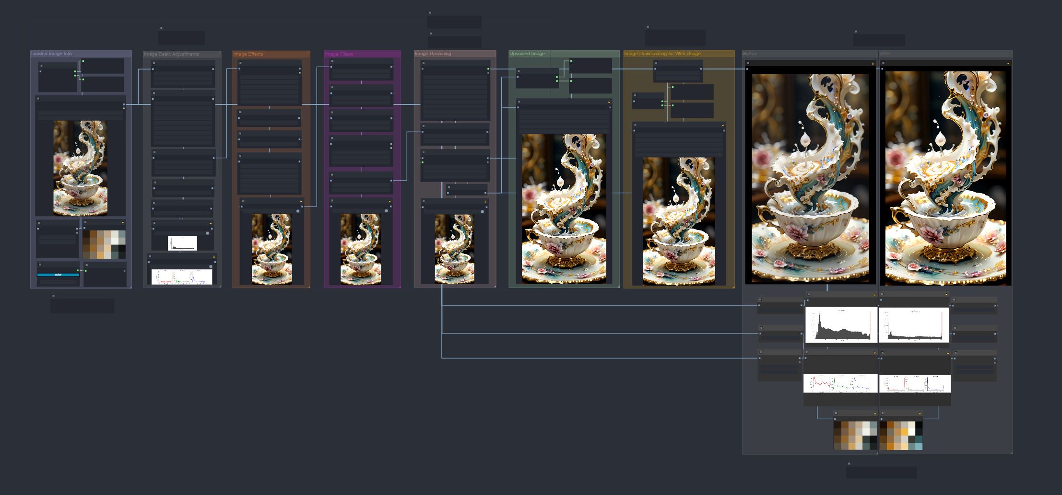Pick the bright yellow-orange swatch in After palette
1062x495 pixels.
pos(905,431)
